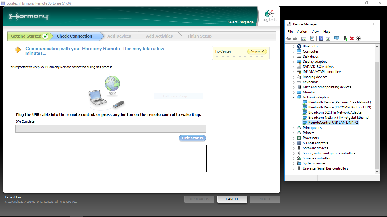The height and width of the screenshot is (217, 387).
Task: Click the blue Help question-mark toolbar icon
Action: 321,38
